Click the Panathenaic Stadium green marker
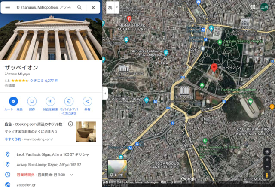 pyautogui.click(x=251, y=101)
